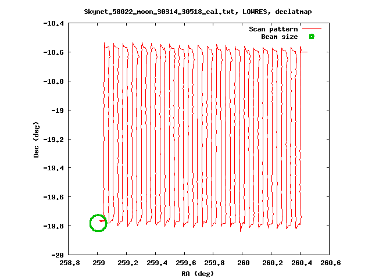Select the 'Beam size' legend label
The width and height of the screenshot is (372, 279).
pos(280,37)
